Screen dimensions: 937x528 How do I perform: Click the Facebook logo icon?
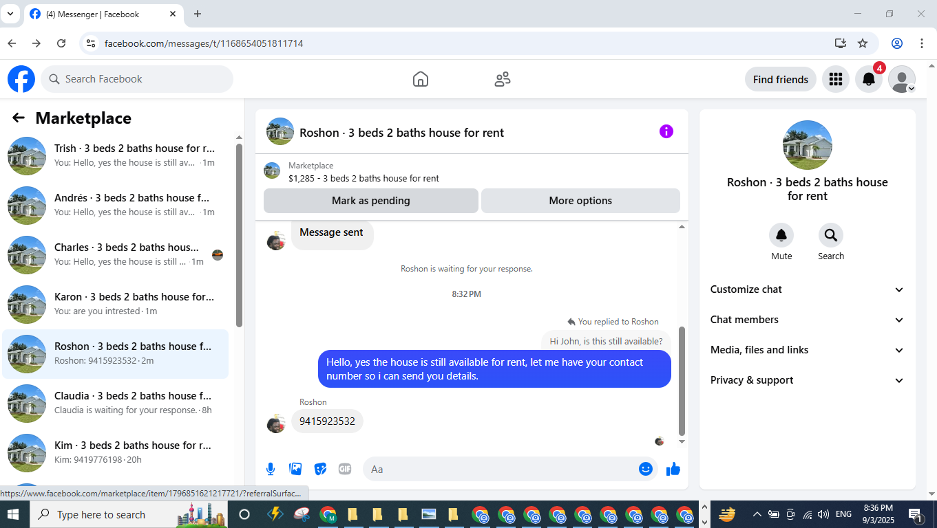click(x=21, y=79)
